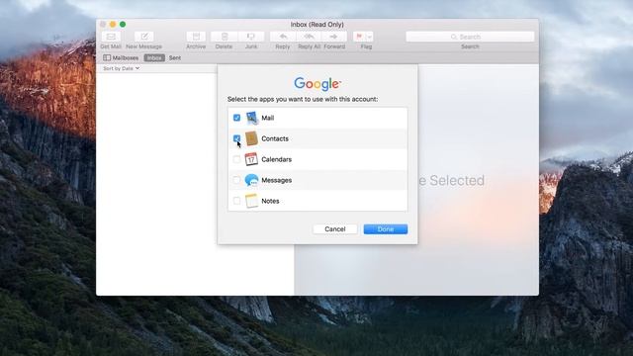This screenshot has height=356, width=633.
Task: Click the blue Done button
Action: point(386,228)
